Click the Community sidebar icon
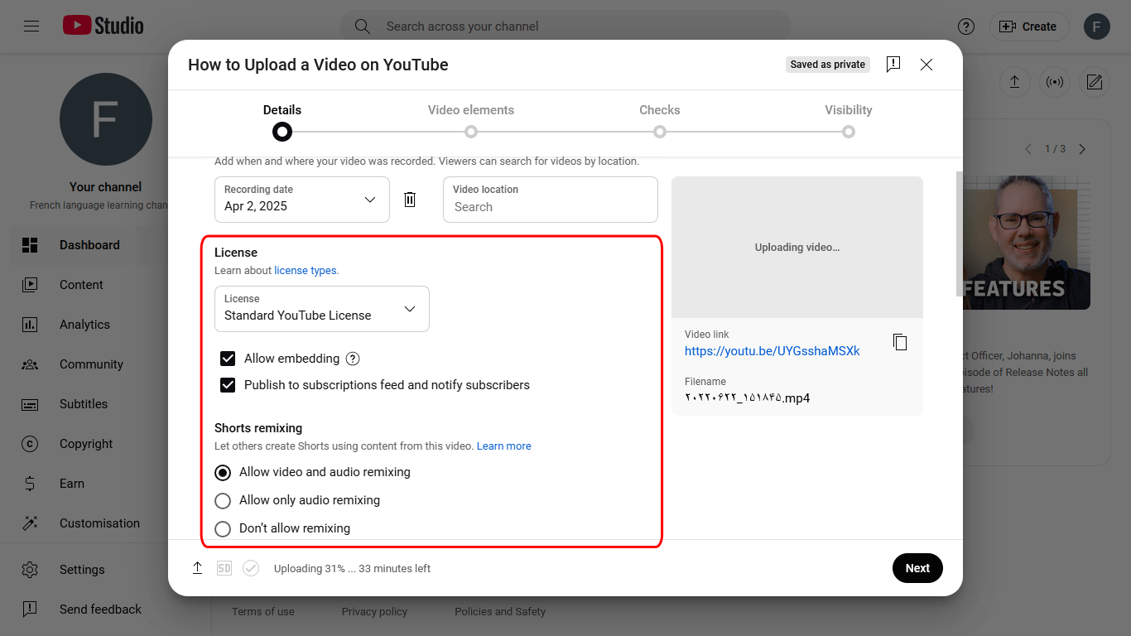 [30, 364]
